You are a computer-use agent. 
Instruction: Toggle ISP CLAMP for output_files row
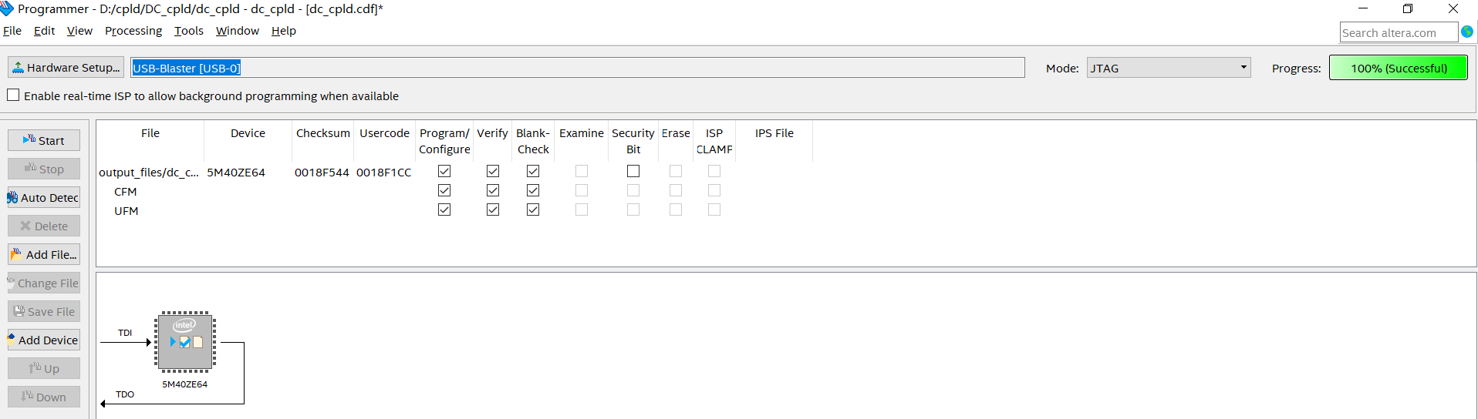714,171
